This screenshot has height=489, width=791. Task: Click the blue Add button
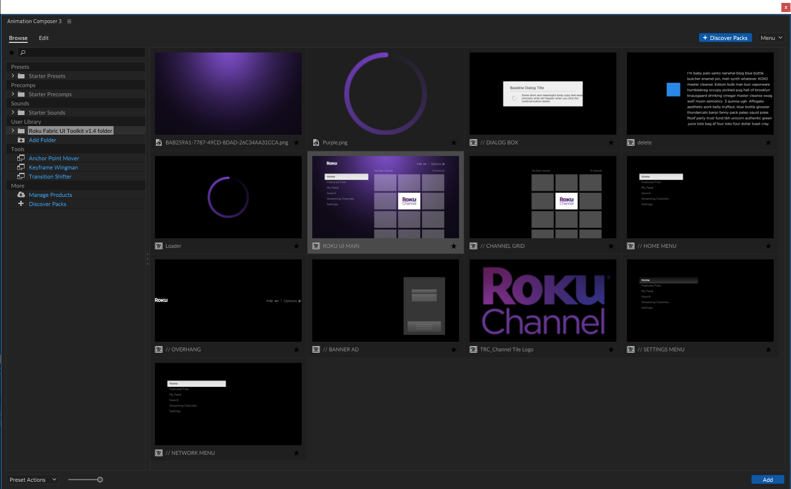pyautogui.click(x=768, y=479)
